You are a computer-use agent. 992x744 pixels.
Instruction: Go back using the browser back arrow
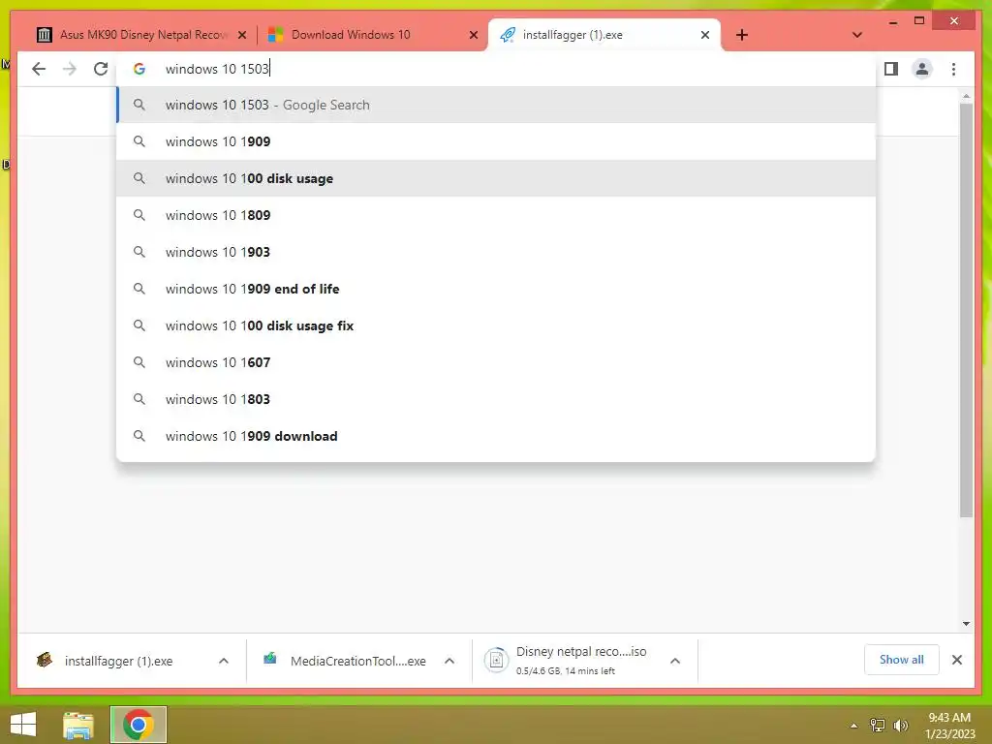[x=39, y=69]
